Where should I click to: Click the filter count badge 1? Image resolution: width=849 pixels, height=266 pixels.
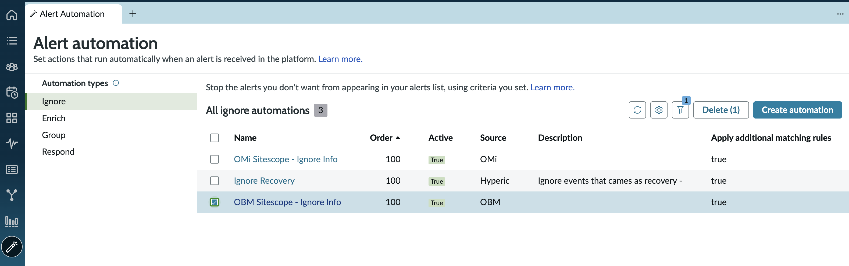tap(686, 100)
